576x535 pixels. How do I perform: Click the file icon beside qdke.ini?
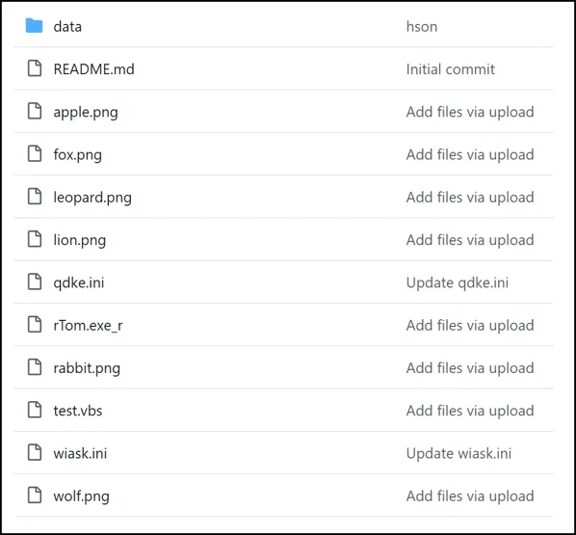point(35,281)
